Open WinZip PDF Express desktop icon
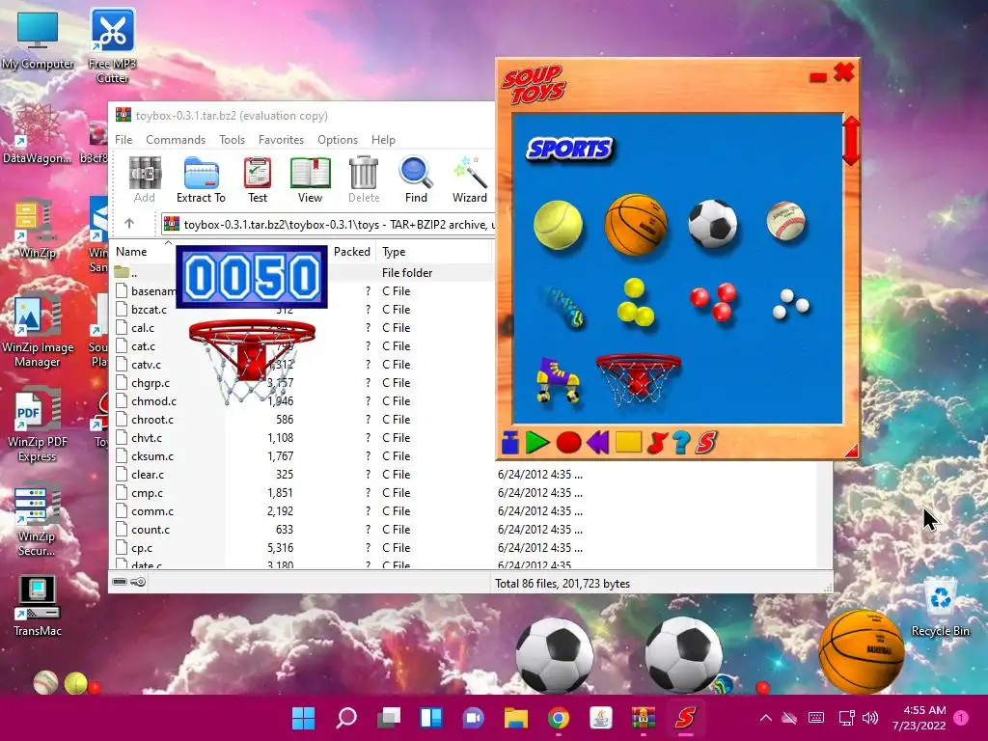This screenshot has height=741, width=988. pos(38,426)
